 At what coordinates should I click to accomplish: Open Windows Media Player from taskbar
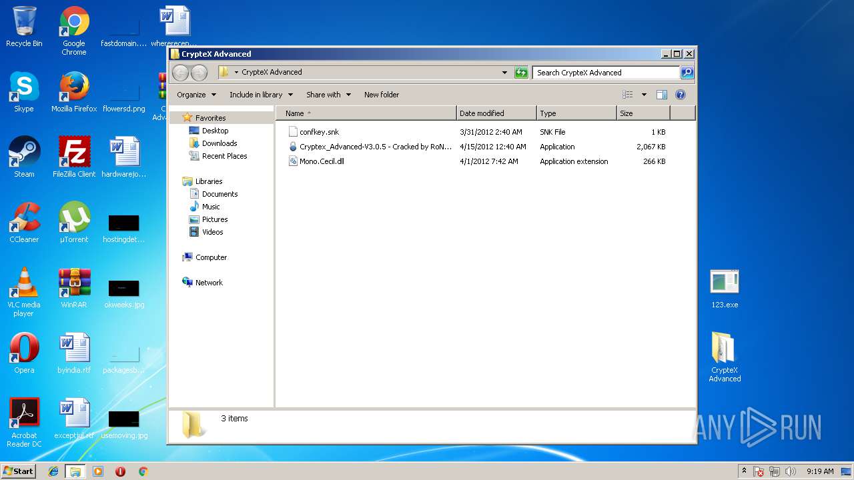click(x=98, y=471)
